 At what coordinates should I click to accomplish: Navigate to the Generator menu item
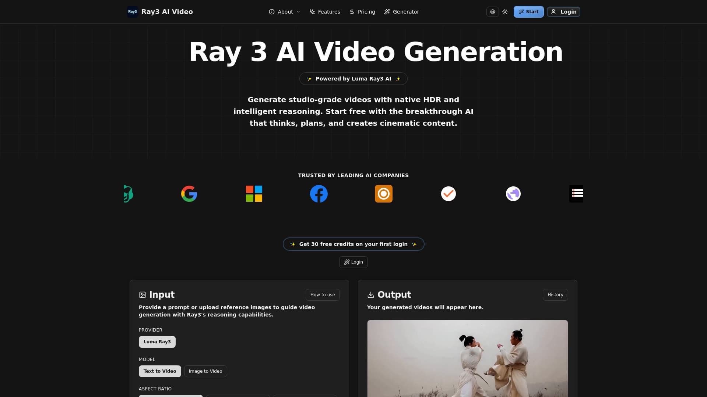click(x=401, y=11)
